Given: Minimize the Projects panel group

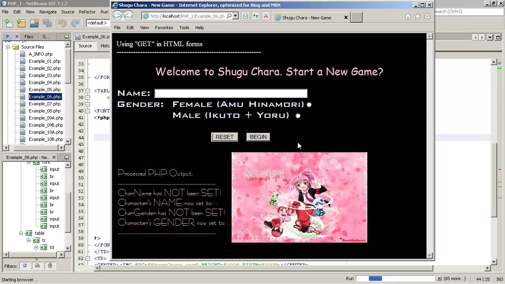Looking at the screenshot, I should (67, 37).
